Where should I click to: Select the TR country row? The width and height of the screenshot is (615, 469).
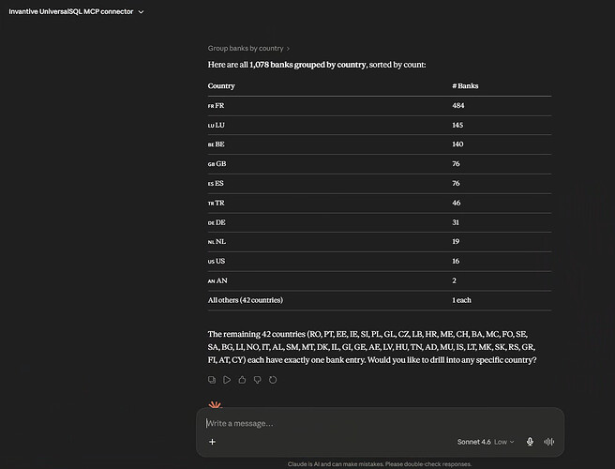point(380,203)
